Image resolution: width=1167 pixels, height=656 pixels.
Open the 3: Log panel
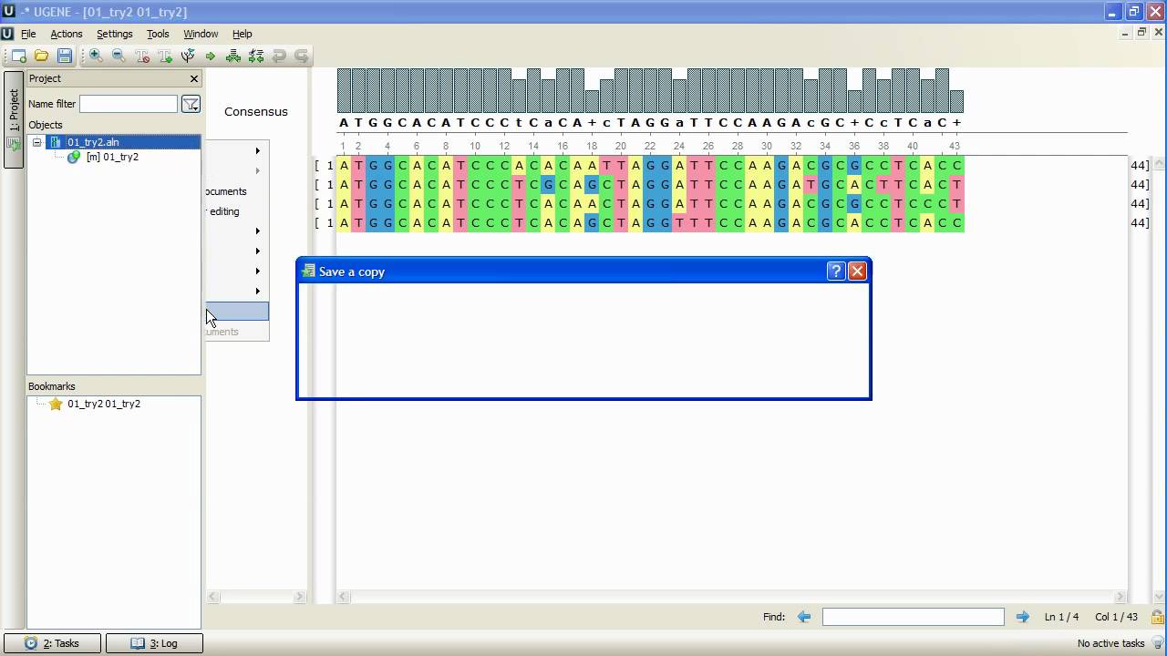pos(154,643)
